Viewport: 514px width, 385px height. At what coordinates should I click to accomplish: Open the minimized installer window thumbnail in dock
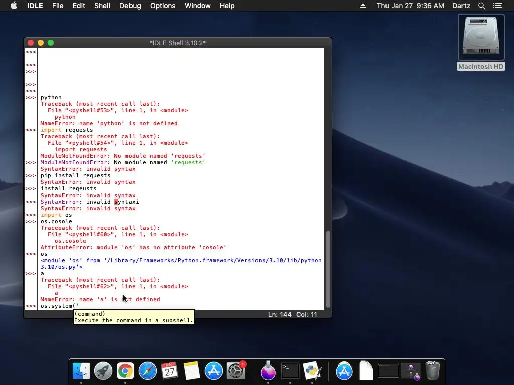point(411,372)
